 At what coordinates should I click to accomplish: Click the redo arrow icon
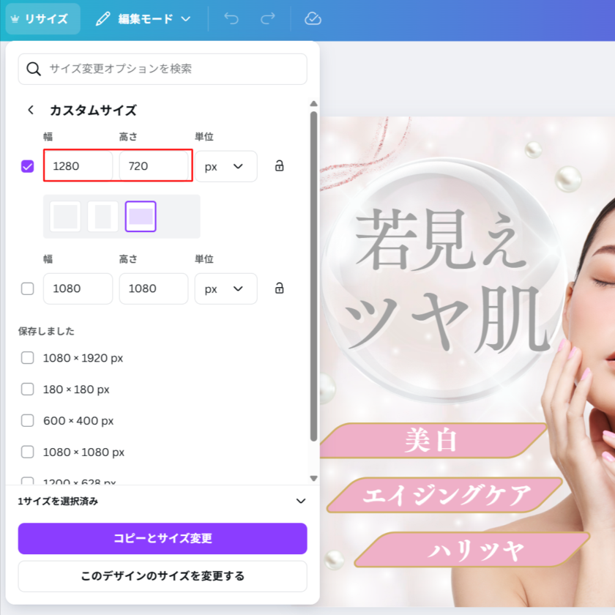(x=268, y=19)
